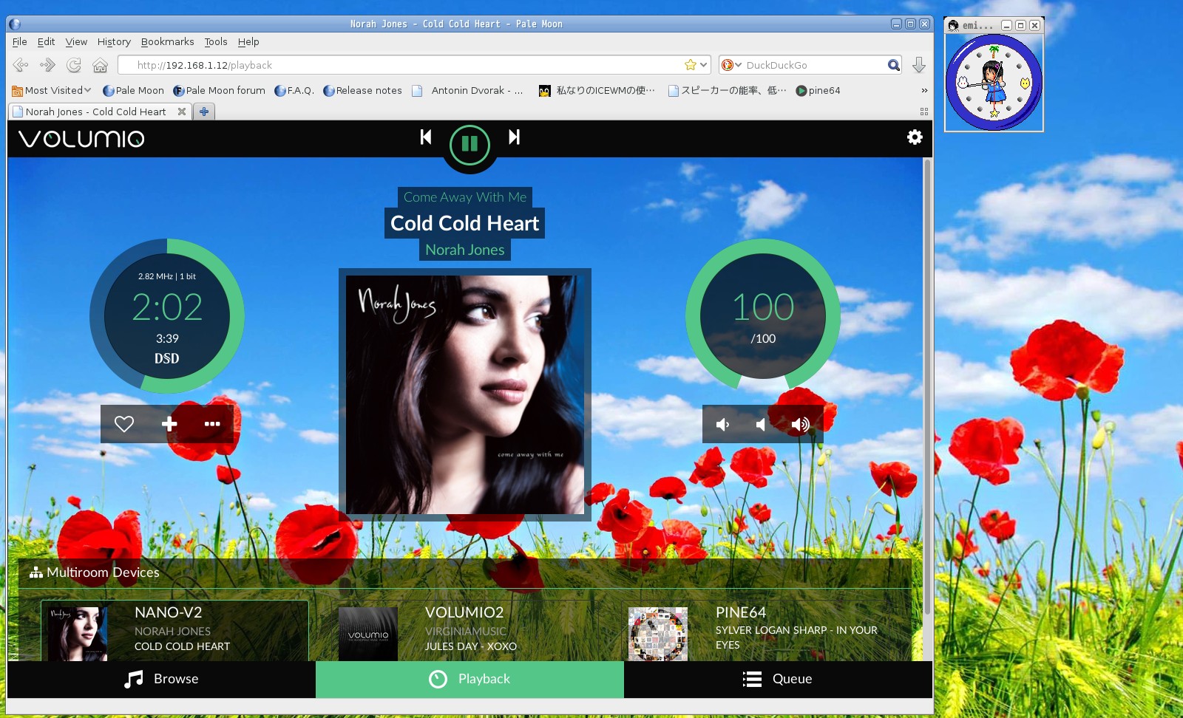The width and height of the screenshot is (1183, 718).
Task: Switch to the Browse tab
Action: 161,679
